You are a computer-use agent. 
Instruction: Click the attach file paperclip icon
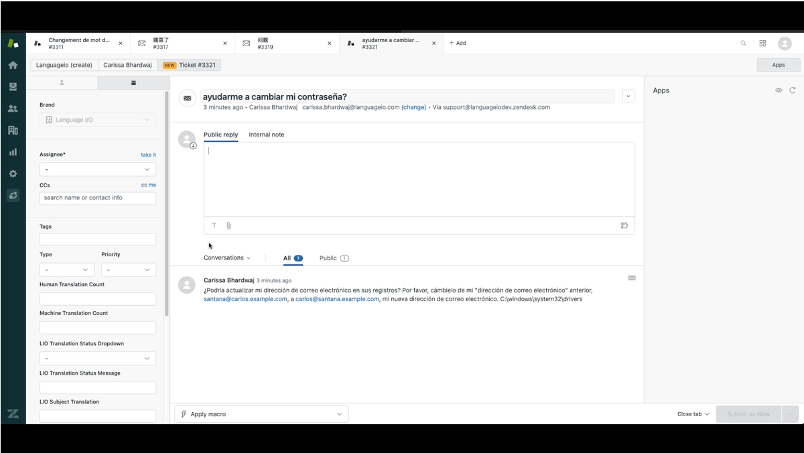228,225
